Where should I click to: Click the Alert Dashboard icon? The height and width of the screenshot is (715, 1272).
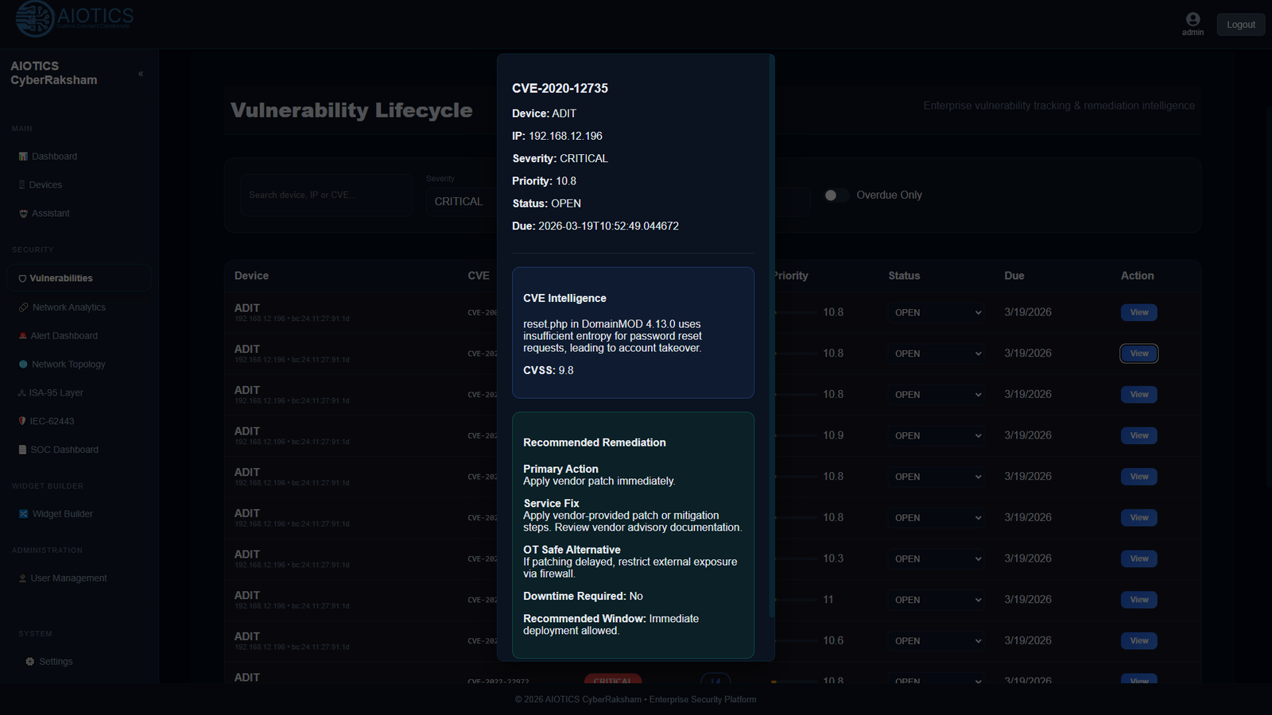[x=22, y=336]
